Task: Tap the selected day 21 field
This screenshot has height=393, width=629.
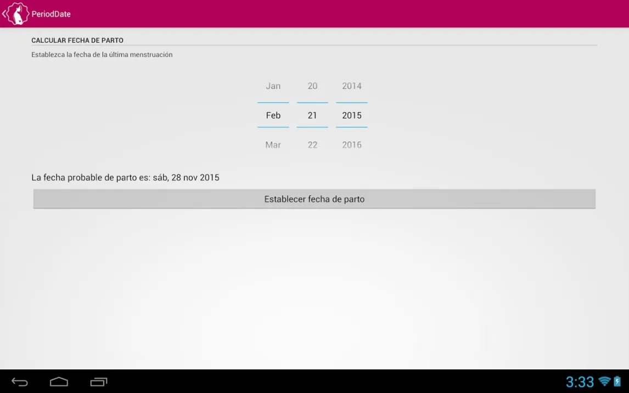Action: pos(312,115)
